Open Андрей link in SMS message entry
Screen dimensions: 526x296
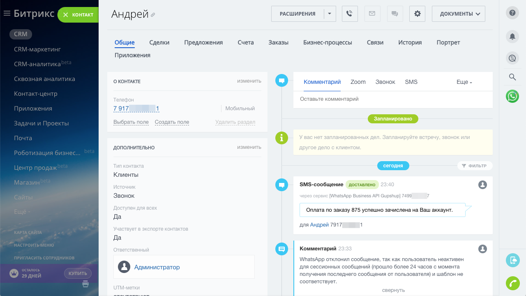tap(319, 225)
